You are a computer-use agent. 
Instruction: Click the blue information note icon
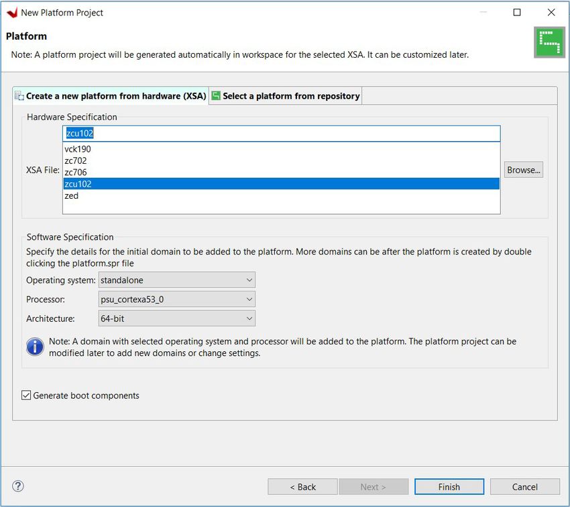tap(35, 347)
